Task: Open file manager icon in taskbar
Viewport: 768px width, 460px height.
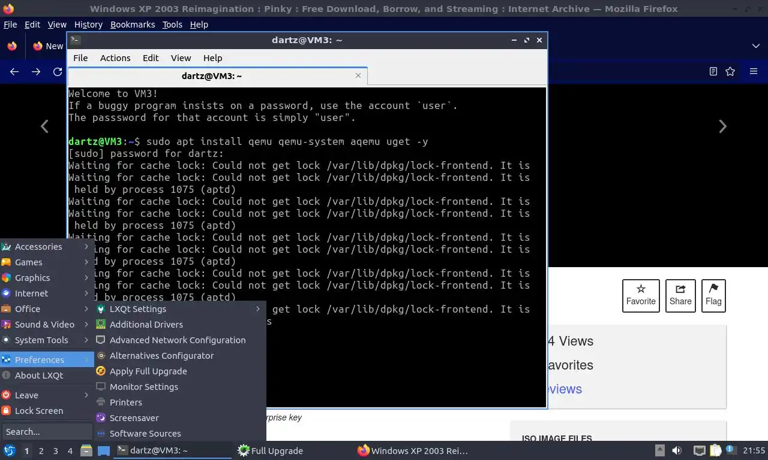Action: [x=86, y=450]
